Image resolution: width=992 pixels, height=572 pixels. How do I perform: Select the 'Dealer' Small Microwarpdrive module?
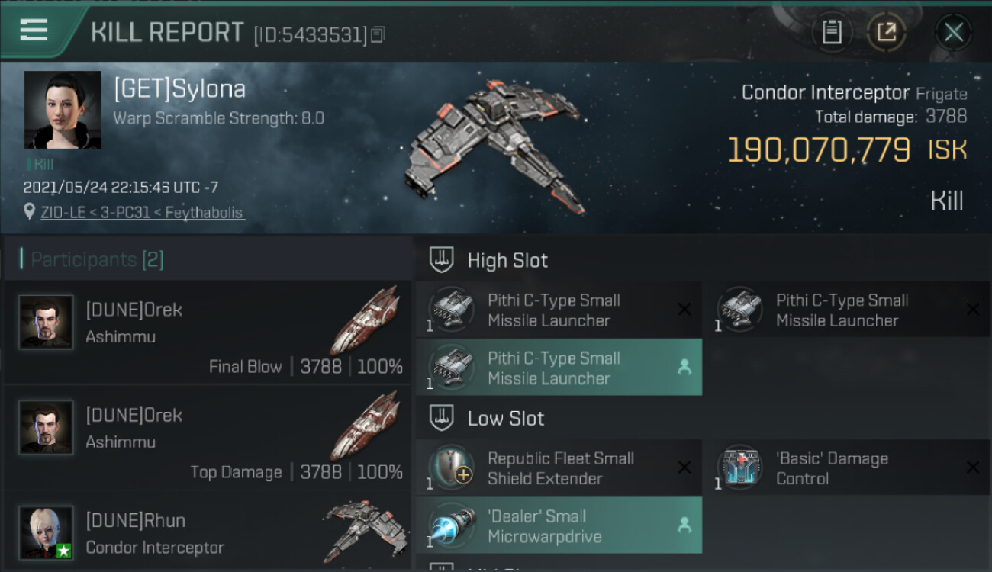pyautogui.click(x=559, y=525)
